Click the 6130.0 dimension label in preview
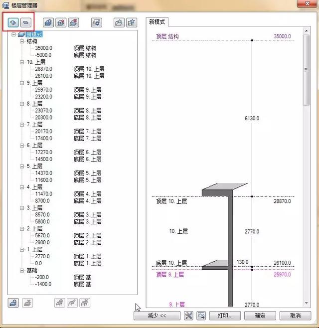The image size is (319, 328). point(252,118)
